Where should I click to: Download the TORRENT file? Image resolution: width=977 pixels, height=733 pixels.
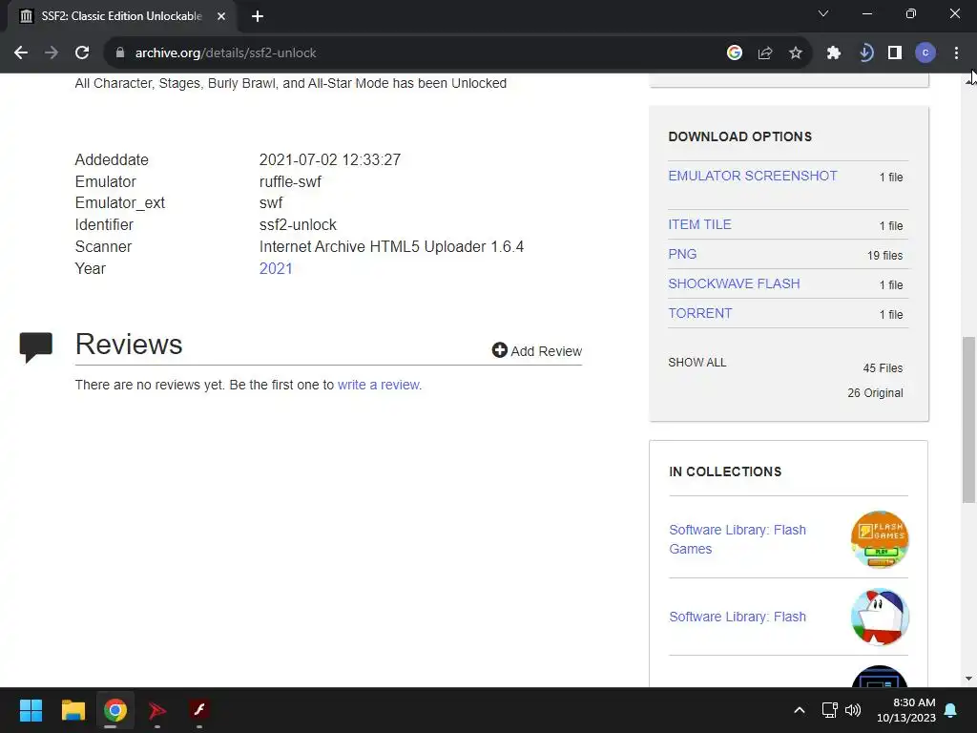(700, 313)
